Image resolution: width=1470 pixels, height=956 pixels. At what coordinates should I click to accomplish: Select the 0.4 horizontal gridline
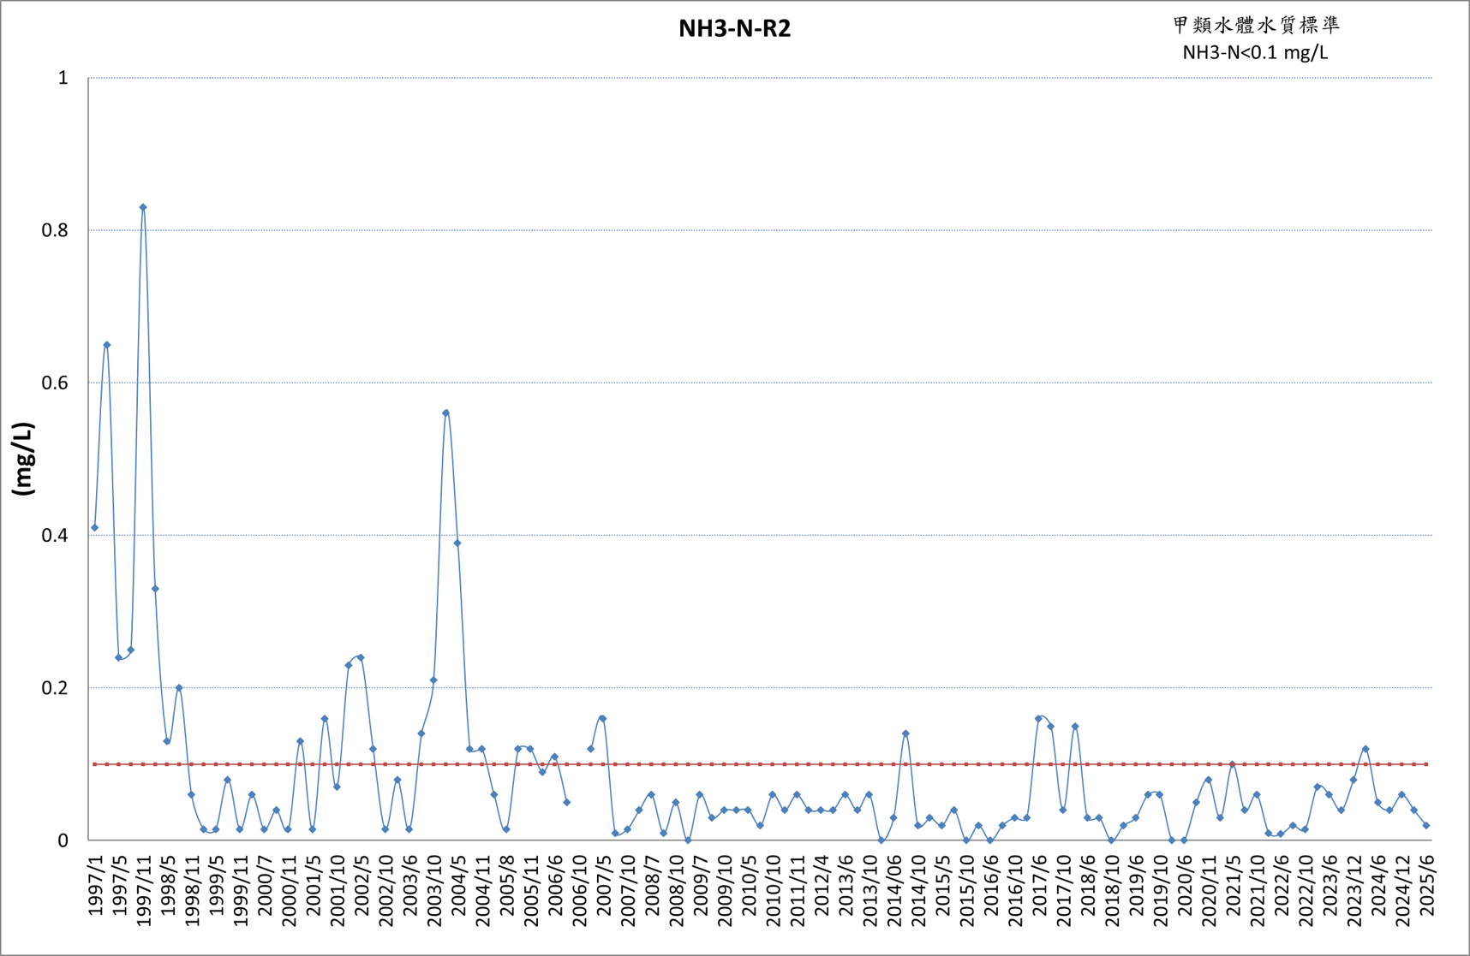tap(761, 535)
